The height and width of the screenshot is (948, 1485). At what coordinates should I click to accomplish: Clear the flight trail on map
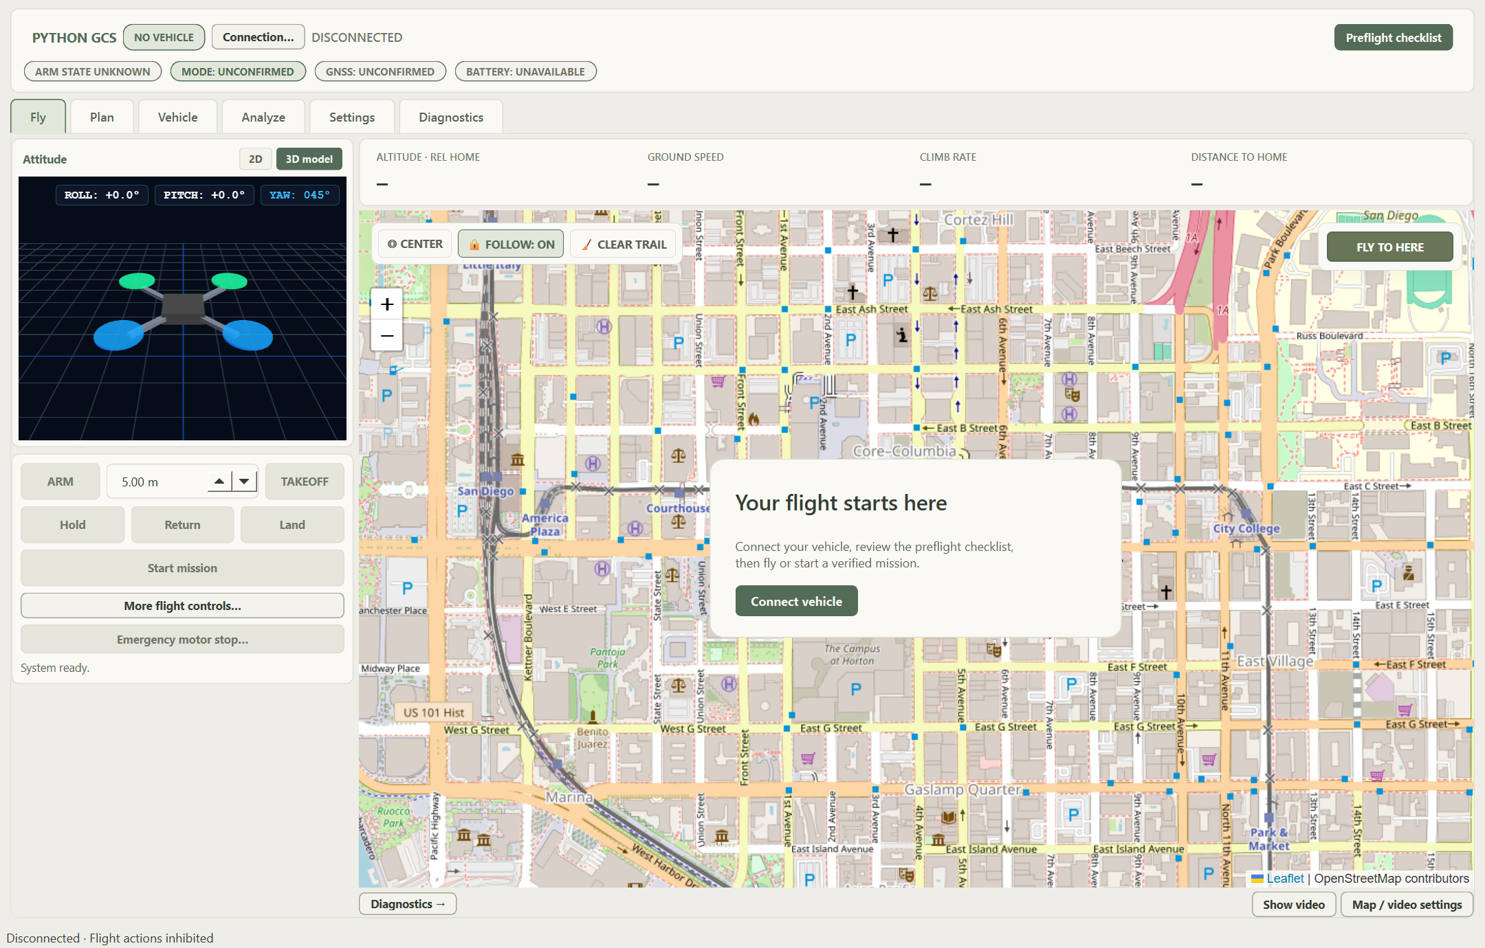(x=624, y=244)
